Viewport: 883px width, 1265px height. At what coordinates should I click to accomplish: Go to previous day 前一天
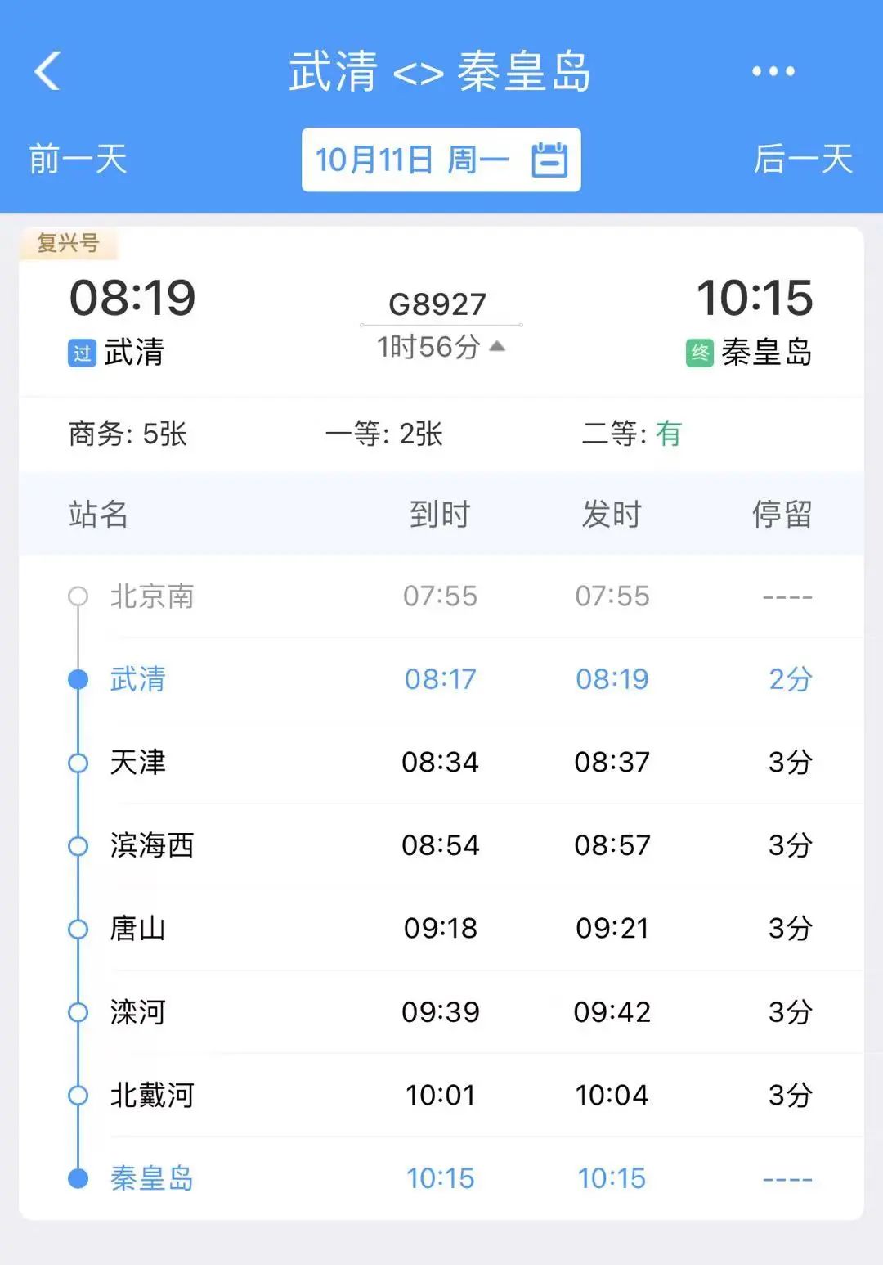tap(78, 160)
